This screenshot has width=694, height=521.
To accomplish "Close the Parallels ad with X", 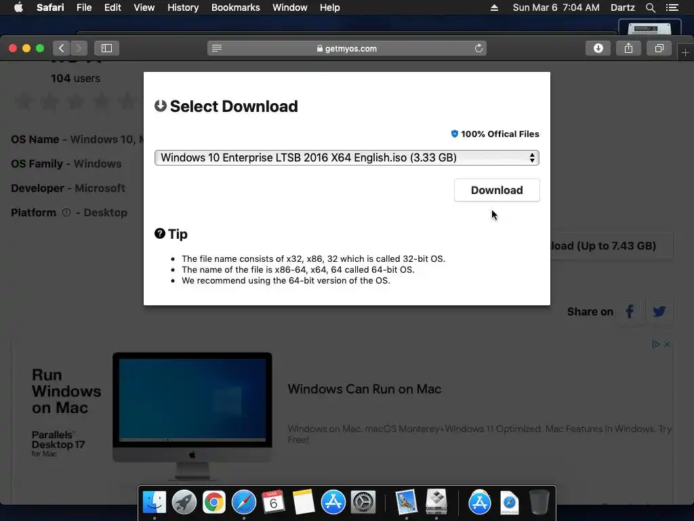I will click(x=667, y=344).
